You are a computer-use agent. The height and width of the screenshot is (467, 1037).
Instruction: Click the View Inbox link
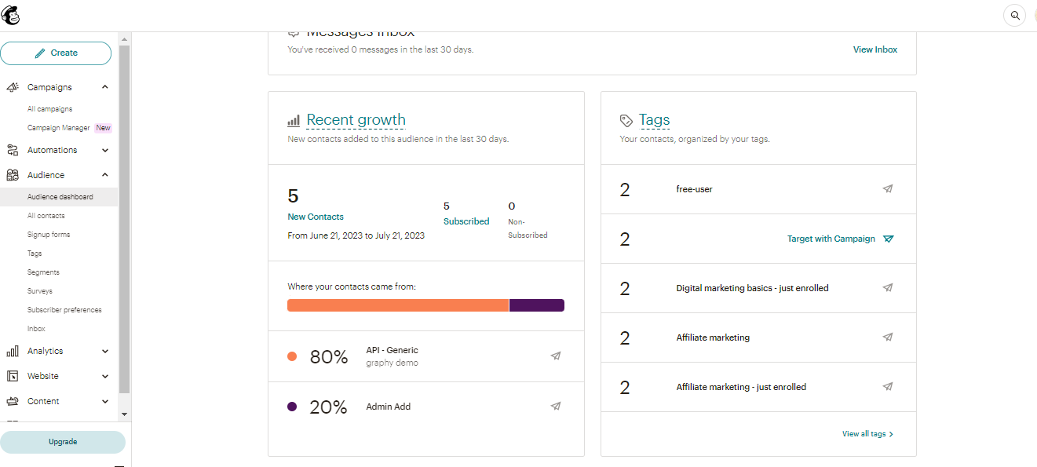(875, 49)
